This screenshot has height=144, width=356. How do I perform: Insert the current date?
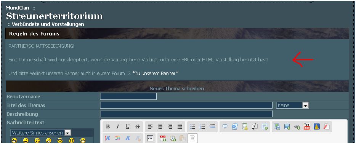tap(163, 138)
